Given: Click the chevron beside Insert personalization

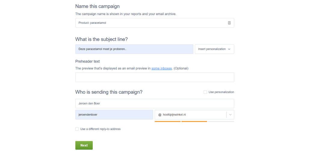Looking at the screenshot, I should click(229, 49).
